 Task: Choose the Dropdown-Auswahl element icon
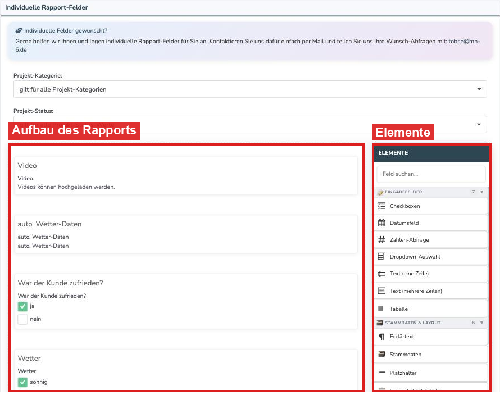[x=381, y=256]
